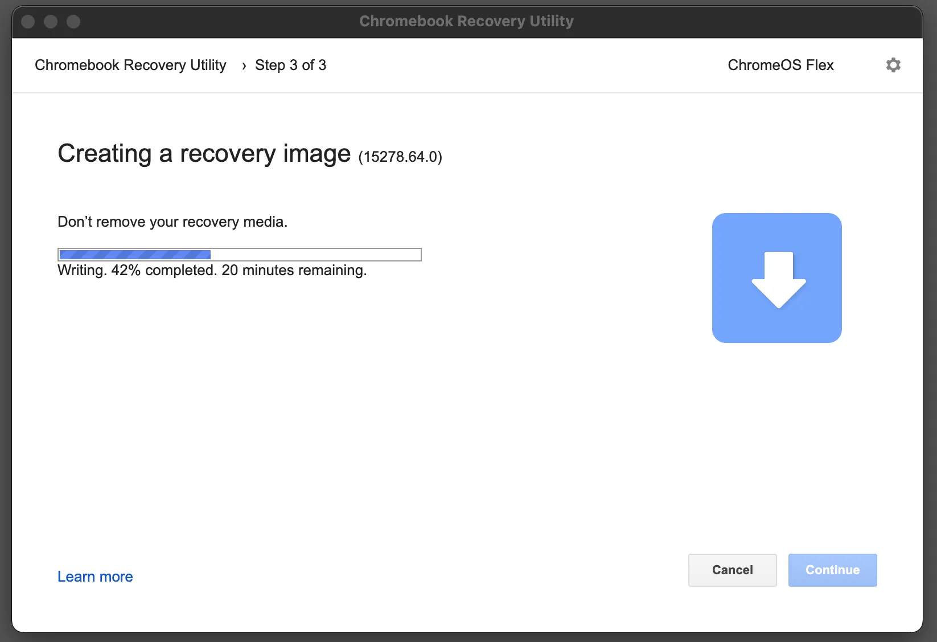The height and width of the screenshot is (642, 937).
Task: Select the Step 3 of 3 breadcrumb
Action: coord(291,65)
